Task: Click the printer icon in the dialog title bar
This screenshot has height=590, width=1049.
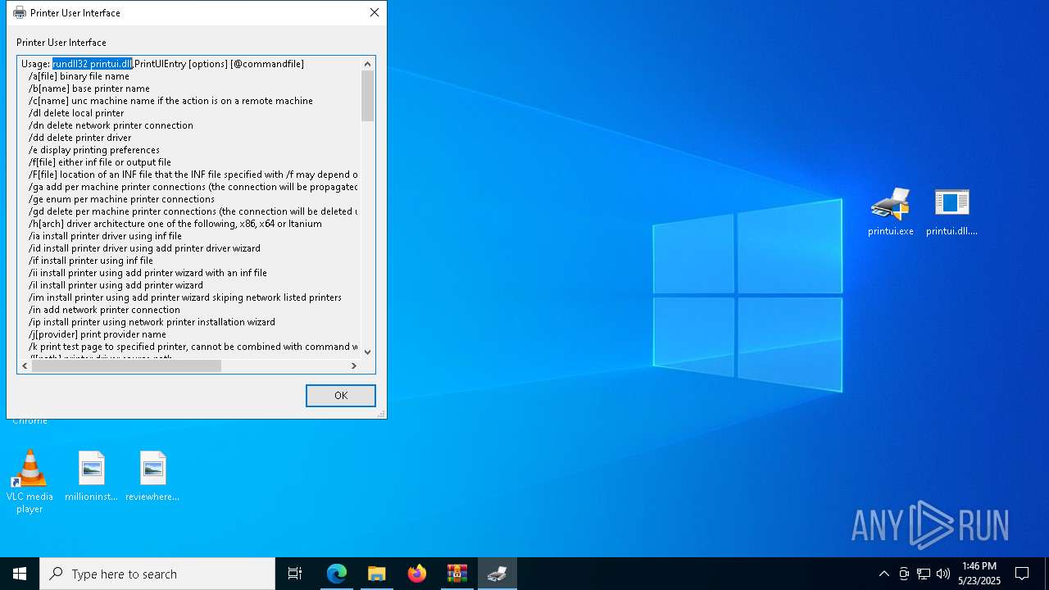Action: click(x=20, y=12)
